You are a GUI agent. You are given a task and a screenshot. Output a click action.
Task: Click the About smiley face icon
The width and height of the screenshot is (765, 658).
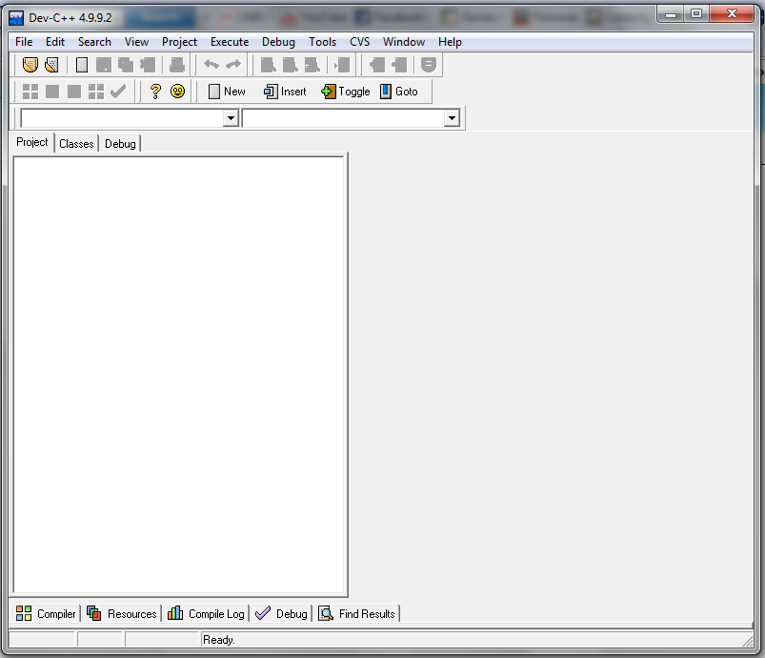pyautogui.click(x=177, y=92)
